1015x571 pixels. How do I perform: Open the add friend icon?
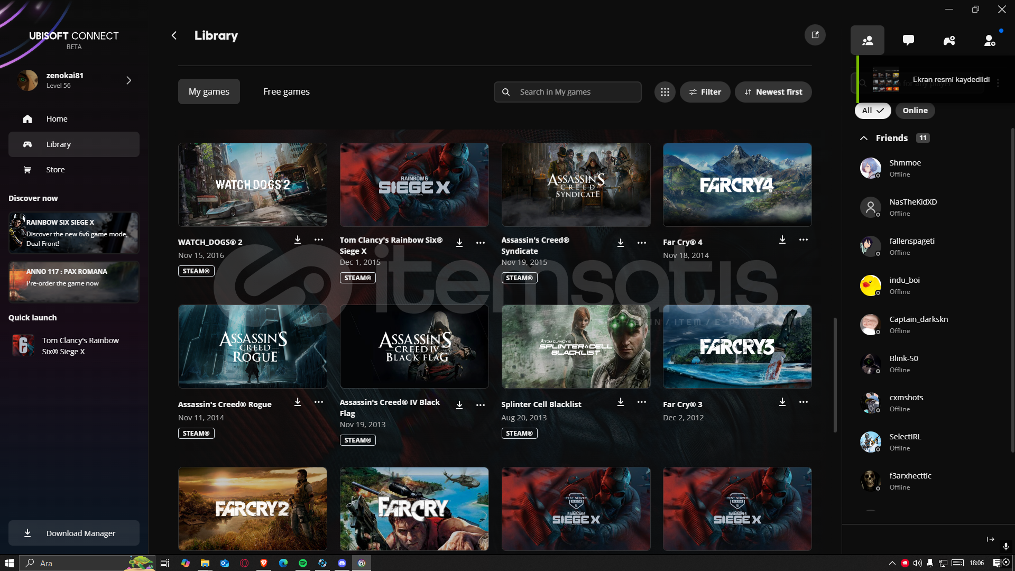click(990, 40)
